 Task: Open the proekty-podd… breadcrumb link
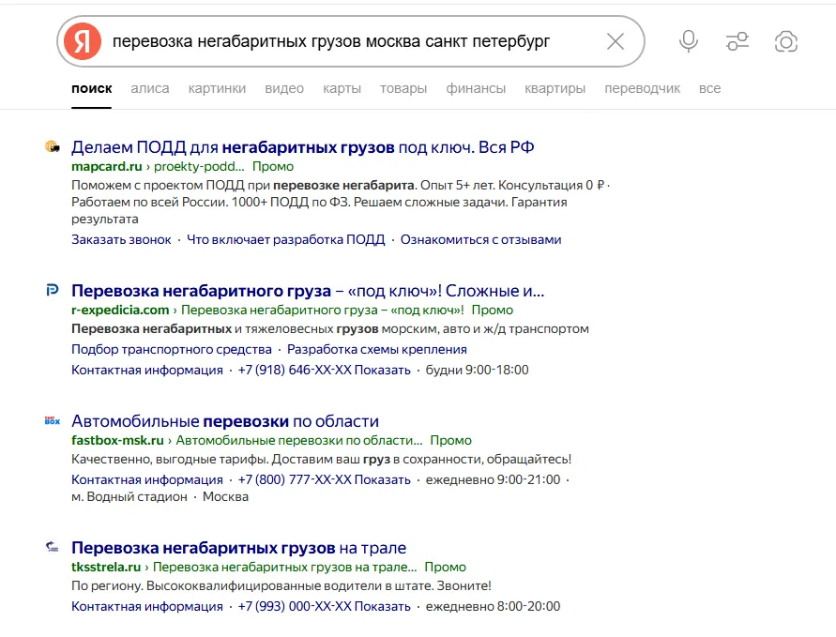pyautogui.click(x=199, y=166)
